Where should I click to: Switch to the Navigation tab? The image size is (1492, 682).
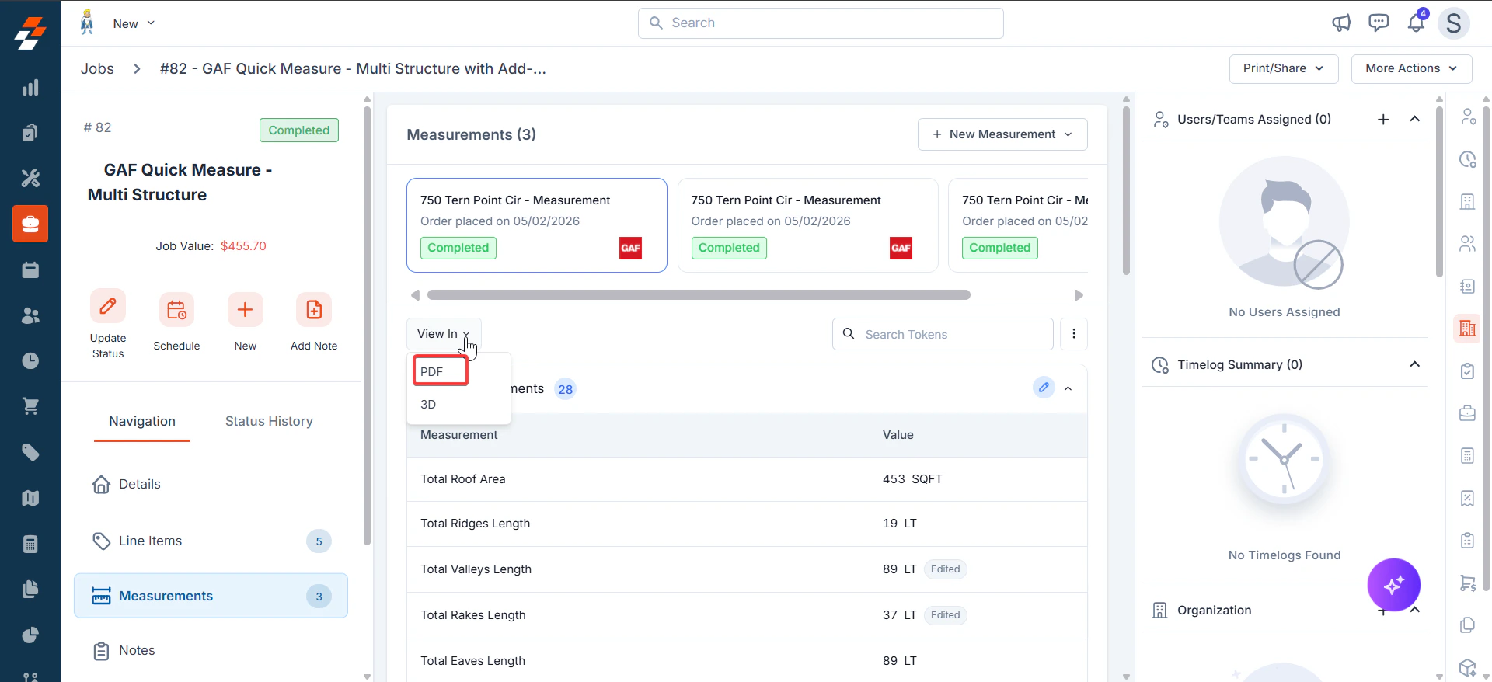point(142,421)
